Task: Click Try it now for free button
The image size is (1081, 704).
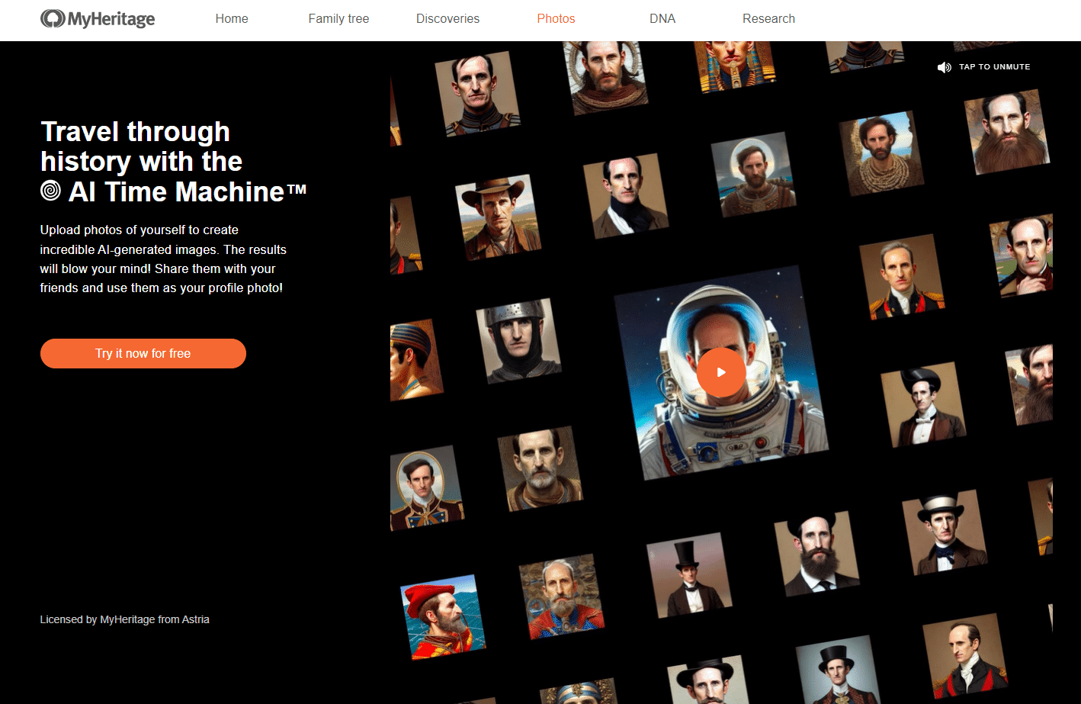Action: [x=143, y=353]
